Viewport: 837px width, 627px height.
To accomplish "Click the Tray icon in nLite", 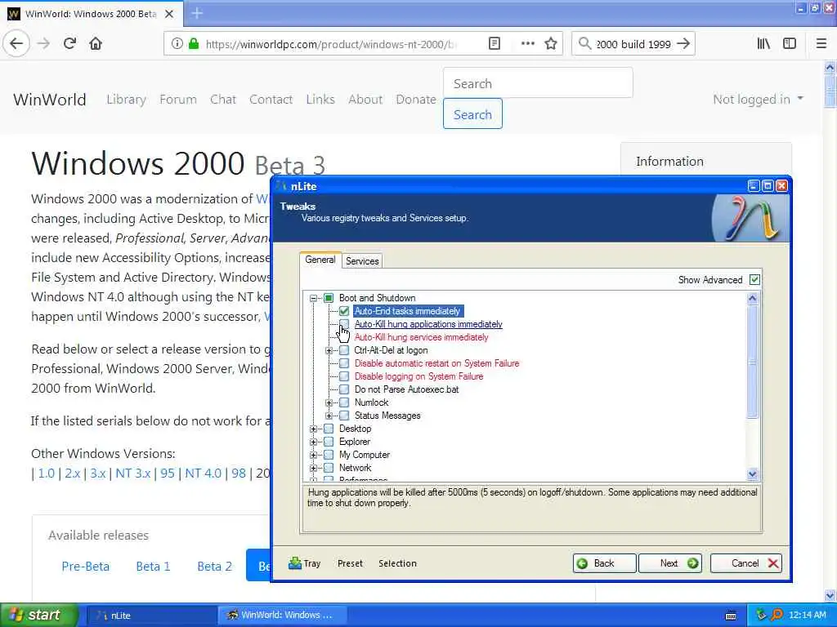I will [294, 563].
